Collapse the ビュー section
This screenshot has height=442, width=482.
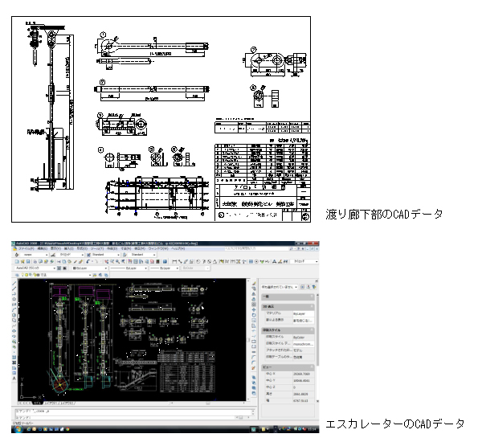[312, 367]
